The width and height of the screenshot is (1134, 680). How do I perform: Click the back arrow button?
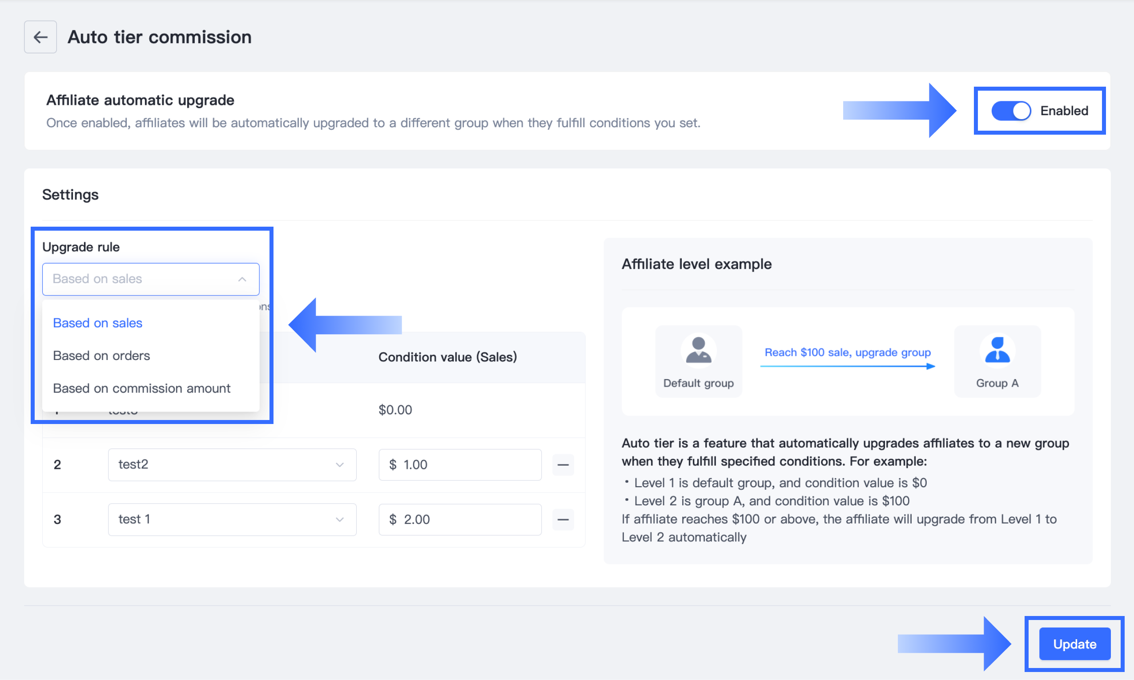[40, 37]
